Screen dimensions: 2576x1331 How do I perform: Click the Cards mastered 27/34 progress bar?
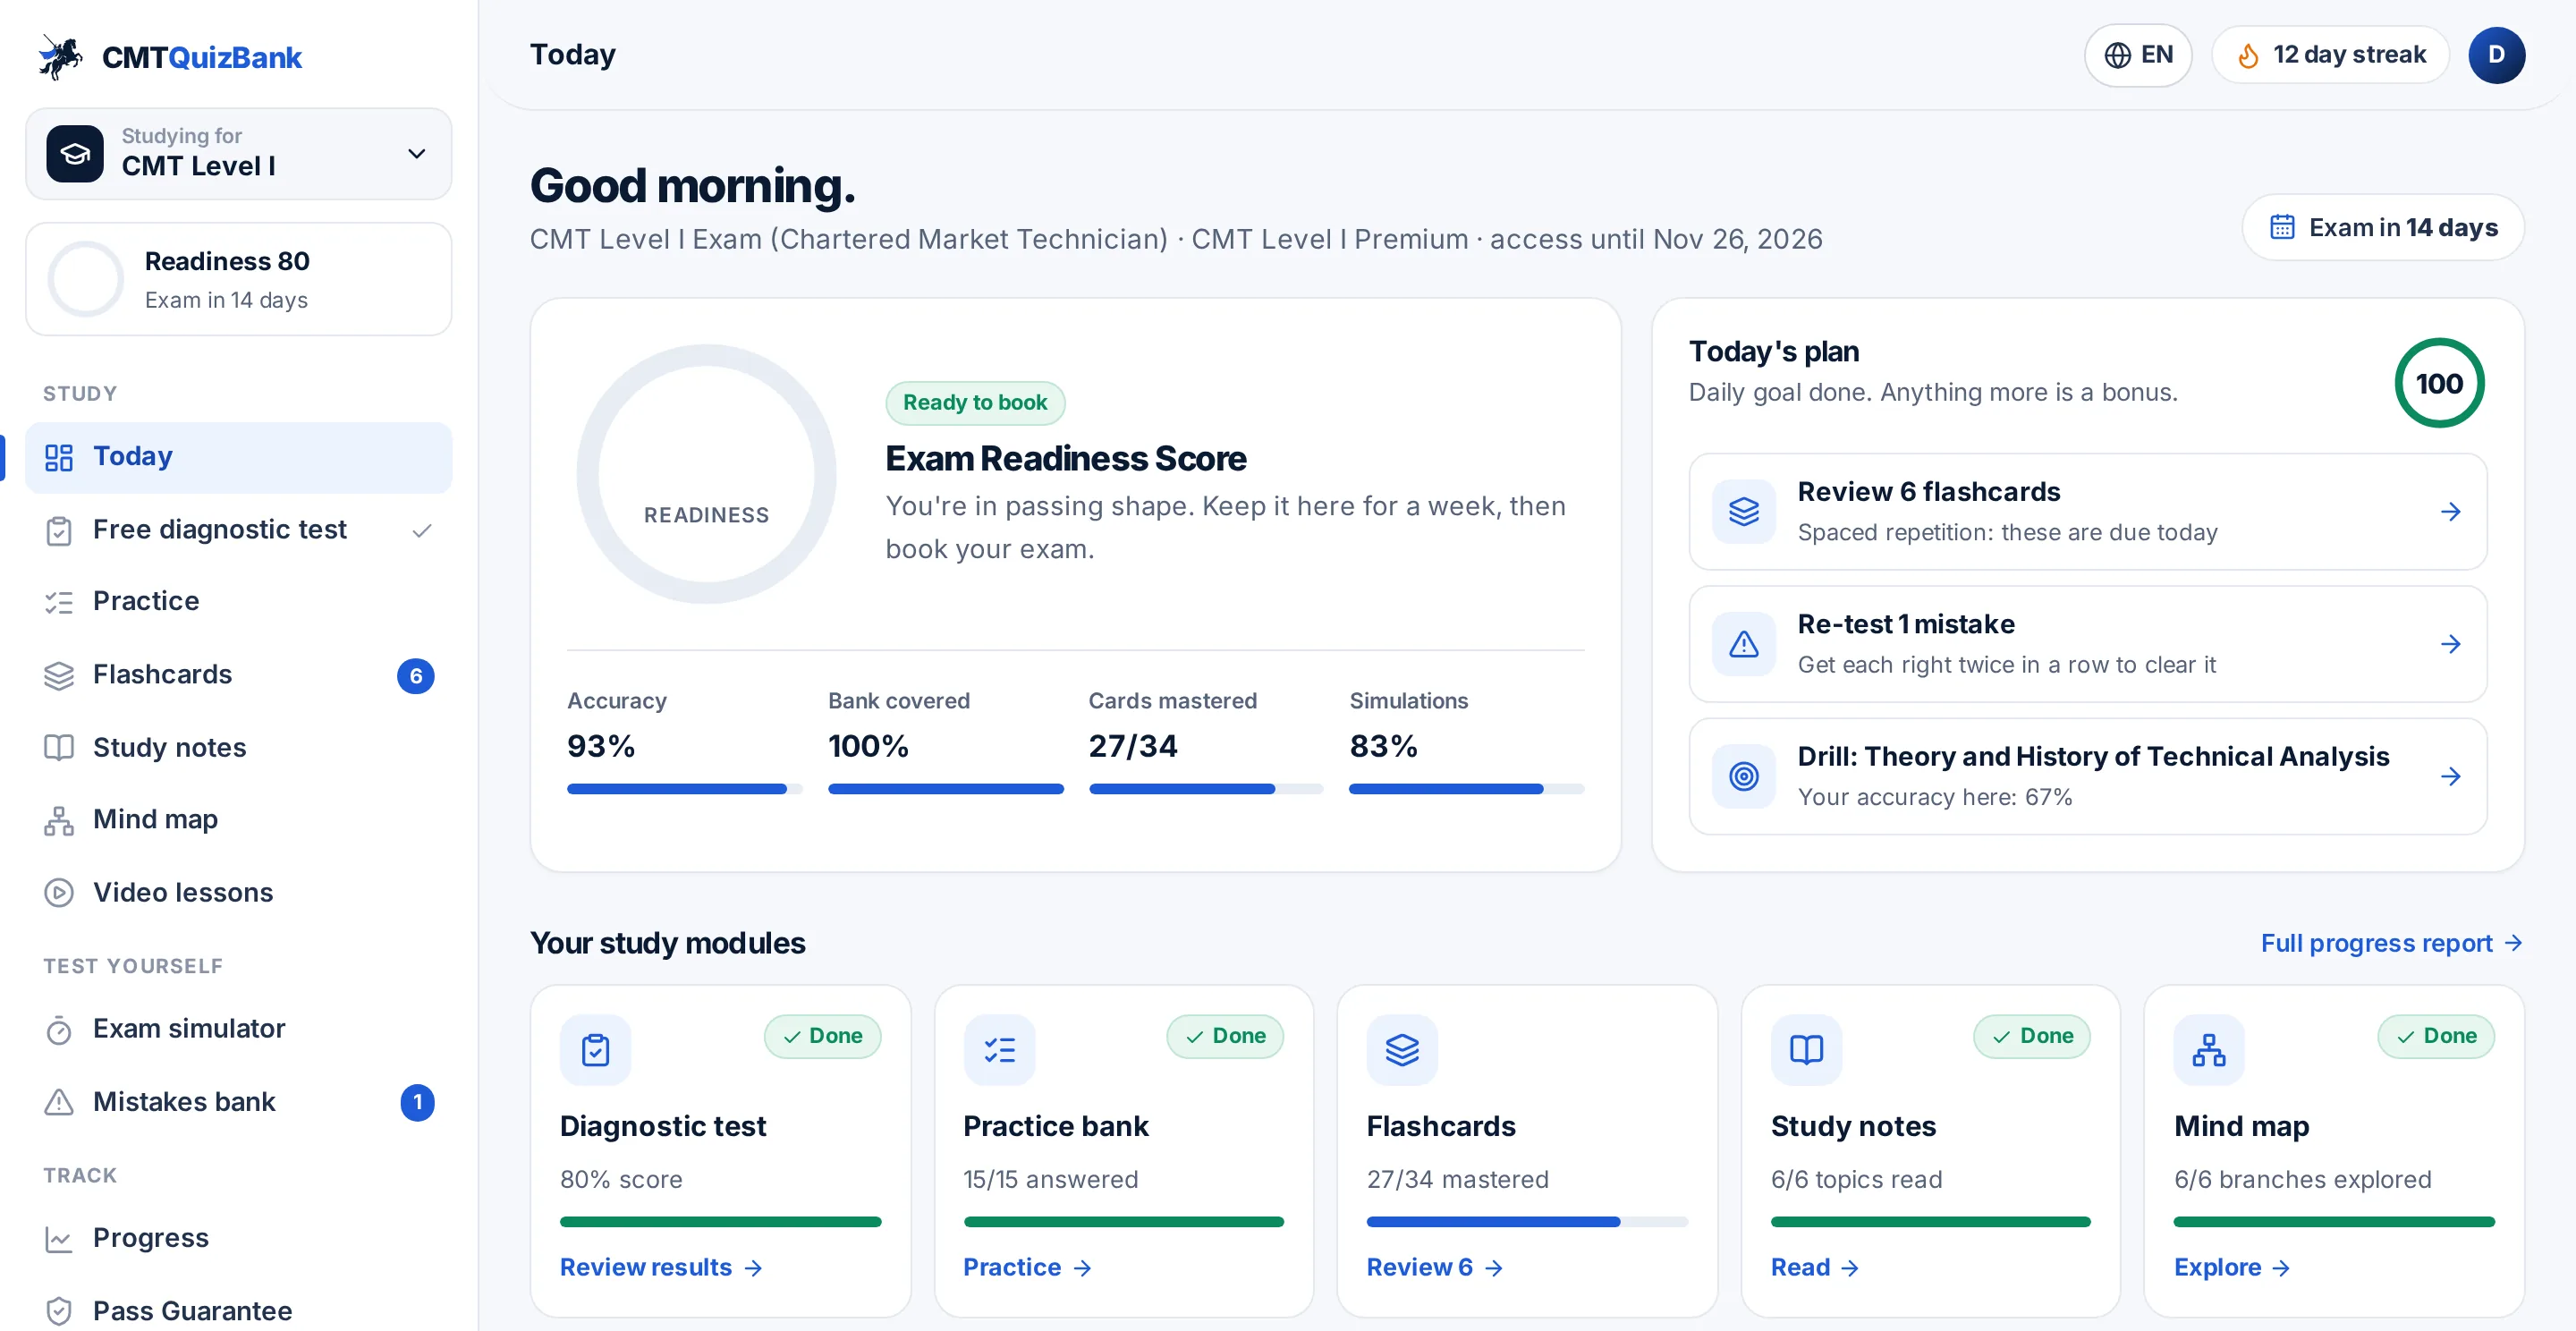point(1206,789)
